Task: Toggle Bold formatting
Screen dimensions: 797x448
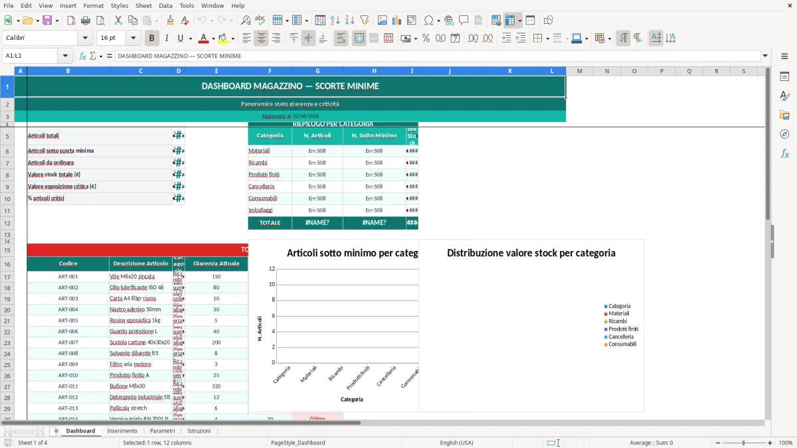Action: pos(151,38)
